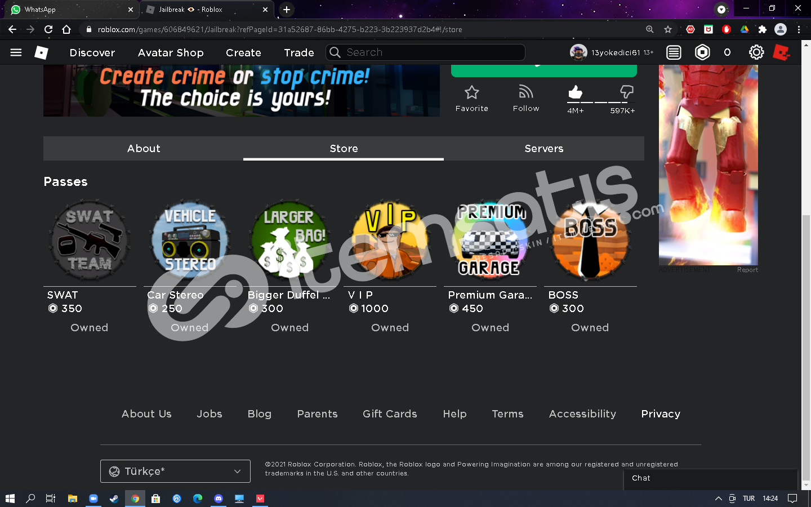Click the browser address bar URL
811x507 pixels.
click(x=280, y=29)
